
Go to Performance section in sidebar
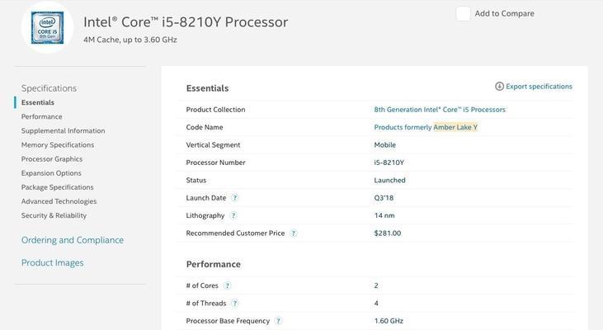(41, 117)
